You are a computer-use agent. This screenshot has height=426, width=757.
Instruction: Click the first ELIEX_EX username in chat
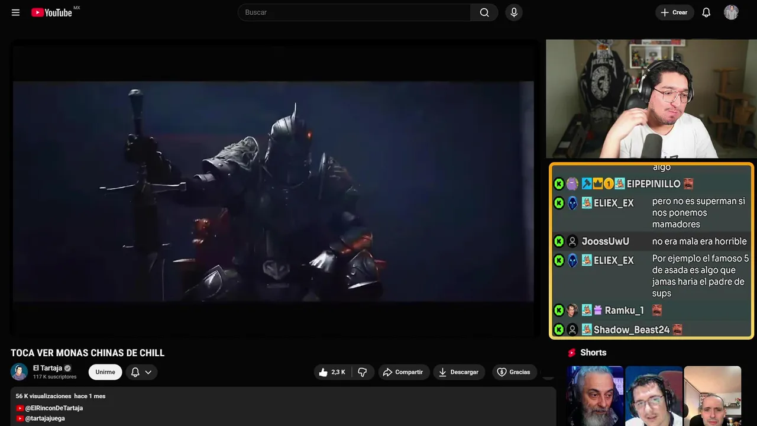point(614,203)
